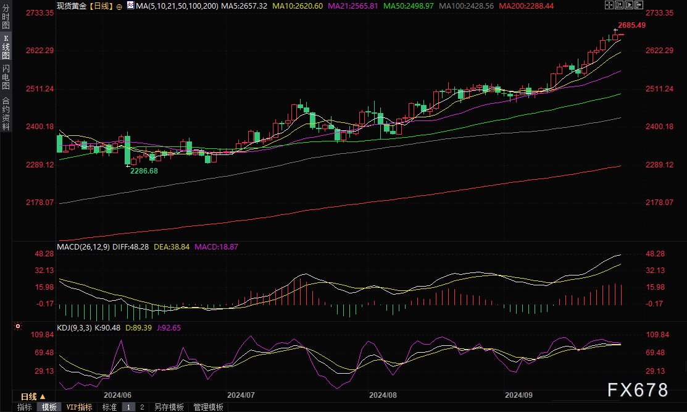This screenshot has height=412, width=687.
Task: Select template number 1
Action: point(129,407)
